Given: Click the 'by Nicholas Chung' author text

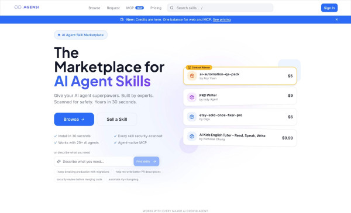Looking at the screenshot, I should [x=212, y=139].
